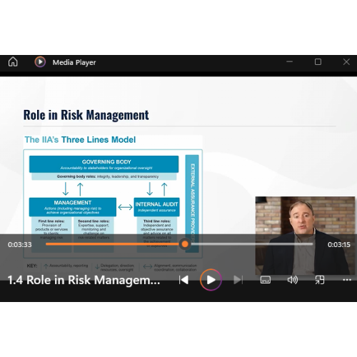Switch to mini player view

click(x=320, y=280)
